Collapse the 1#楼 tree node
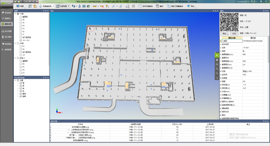This screenshot has width=270, height=146. coord(15,14)
